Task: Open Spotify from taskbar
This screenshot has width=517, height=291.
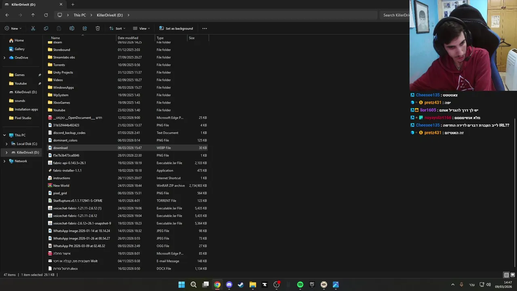Action: coord(300,285)
